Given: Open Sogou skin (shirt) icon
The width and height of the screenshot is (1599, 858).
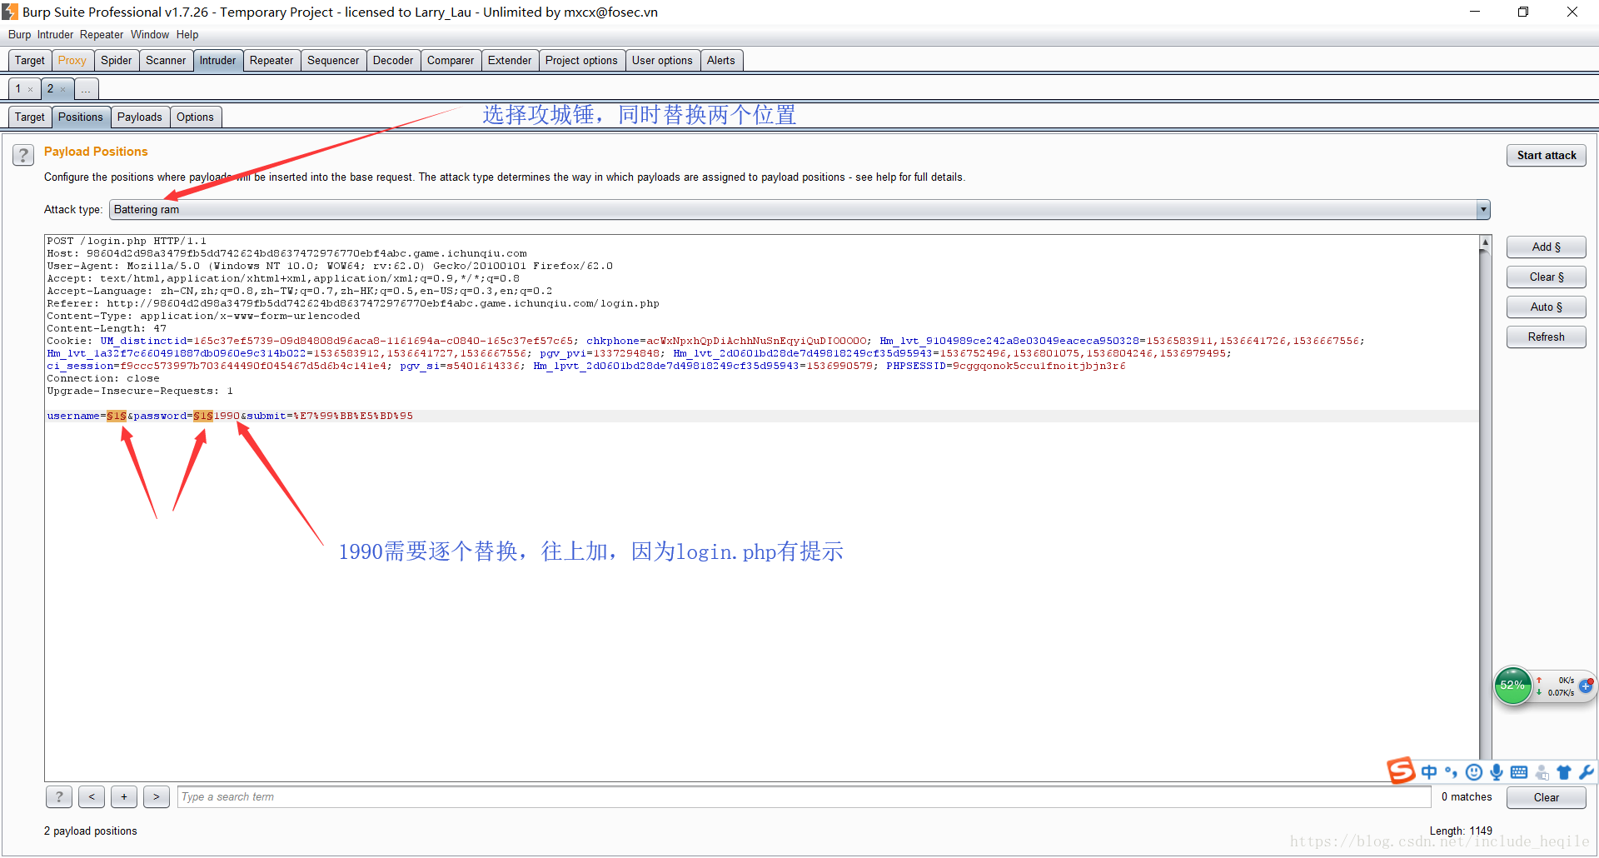Looking at the screenshot, I should [1564, 772].
